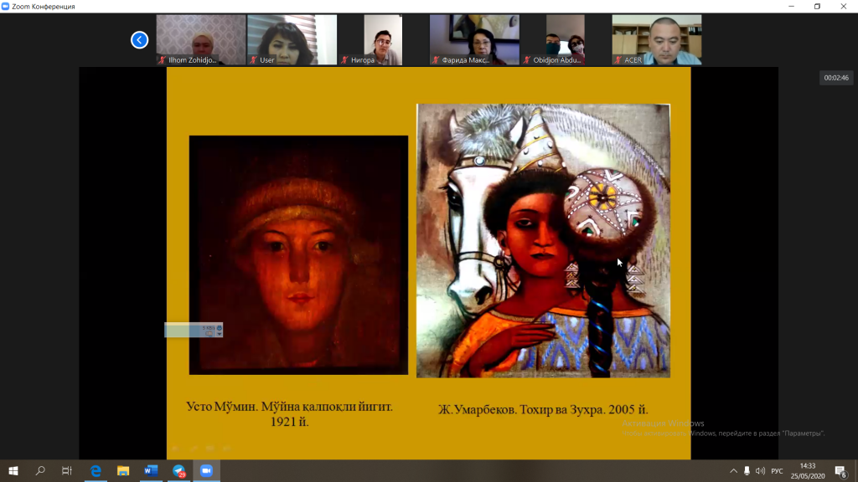Switch the РУС keyboard language indicator
The height and width of the screenshot is (482, 858).
778,471
